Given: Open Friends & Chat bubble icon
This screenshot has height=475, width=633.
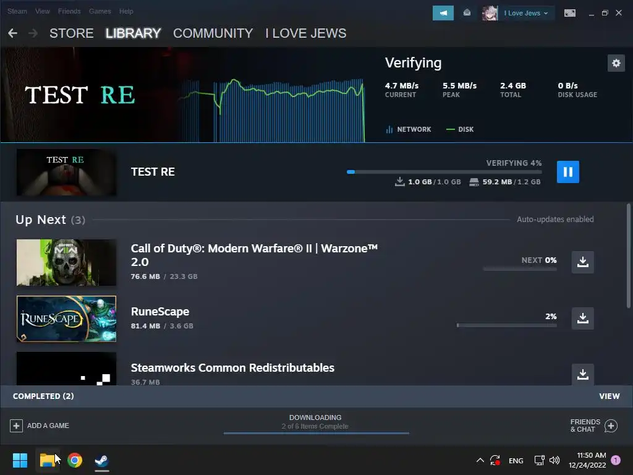Looking at the screenshot, I should click(x=611, y=426).
